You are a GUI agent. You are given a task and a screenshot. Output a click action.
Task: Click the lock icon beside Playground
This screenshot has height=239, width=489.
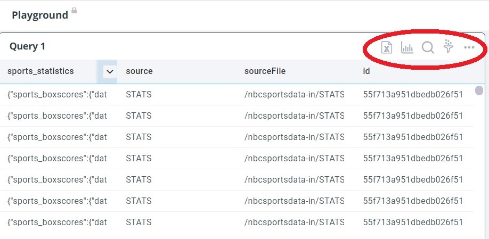point(74,11)
